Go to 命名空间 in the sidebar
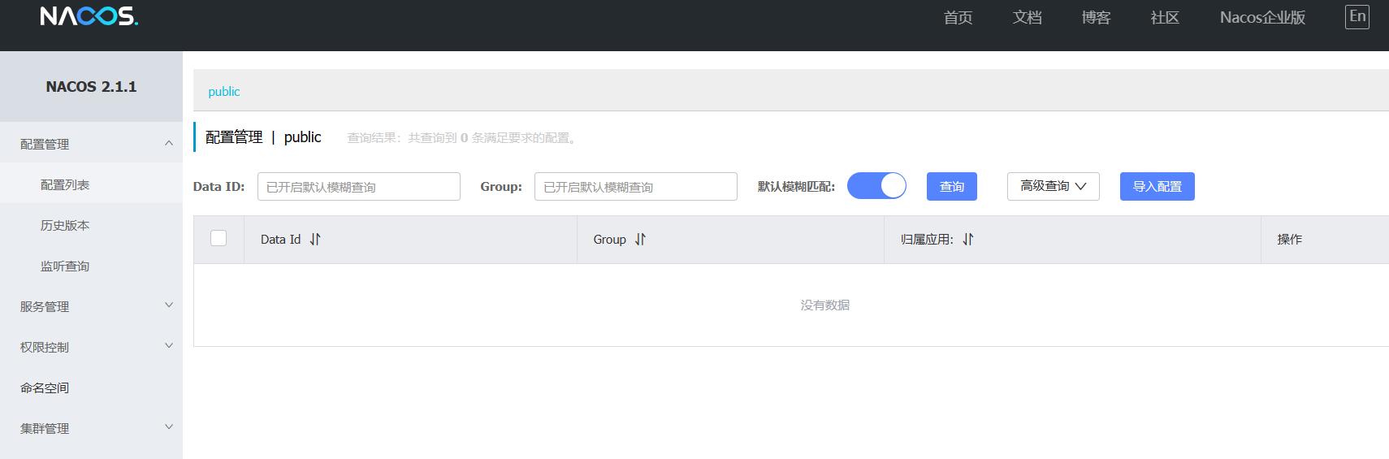This screenshot has width=1389, height=459. click(45, 388)
